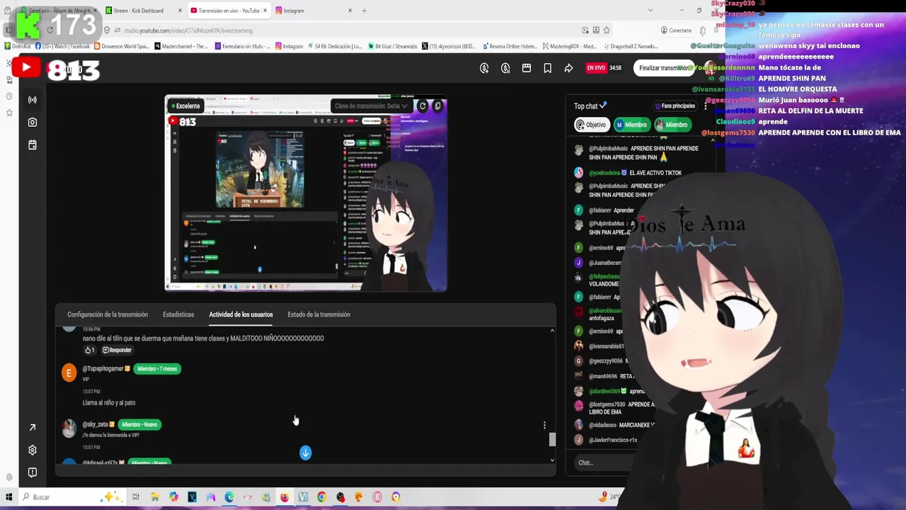This screenshot has width=906, height=510.
Task: Switch to the Stream - Kick Dashboard browser tab
Action: click(144, 11)
